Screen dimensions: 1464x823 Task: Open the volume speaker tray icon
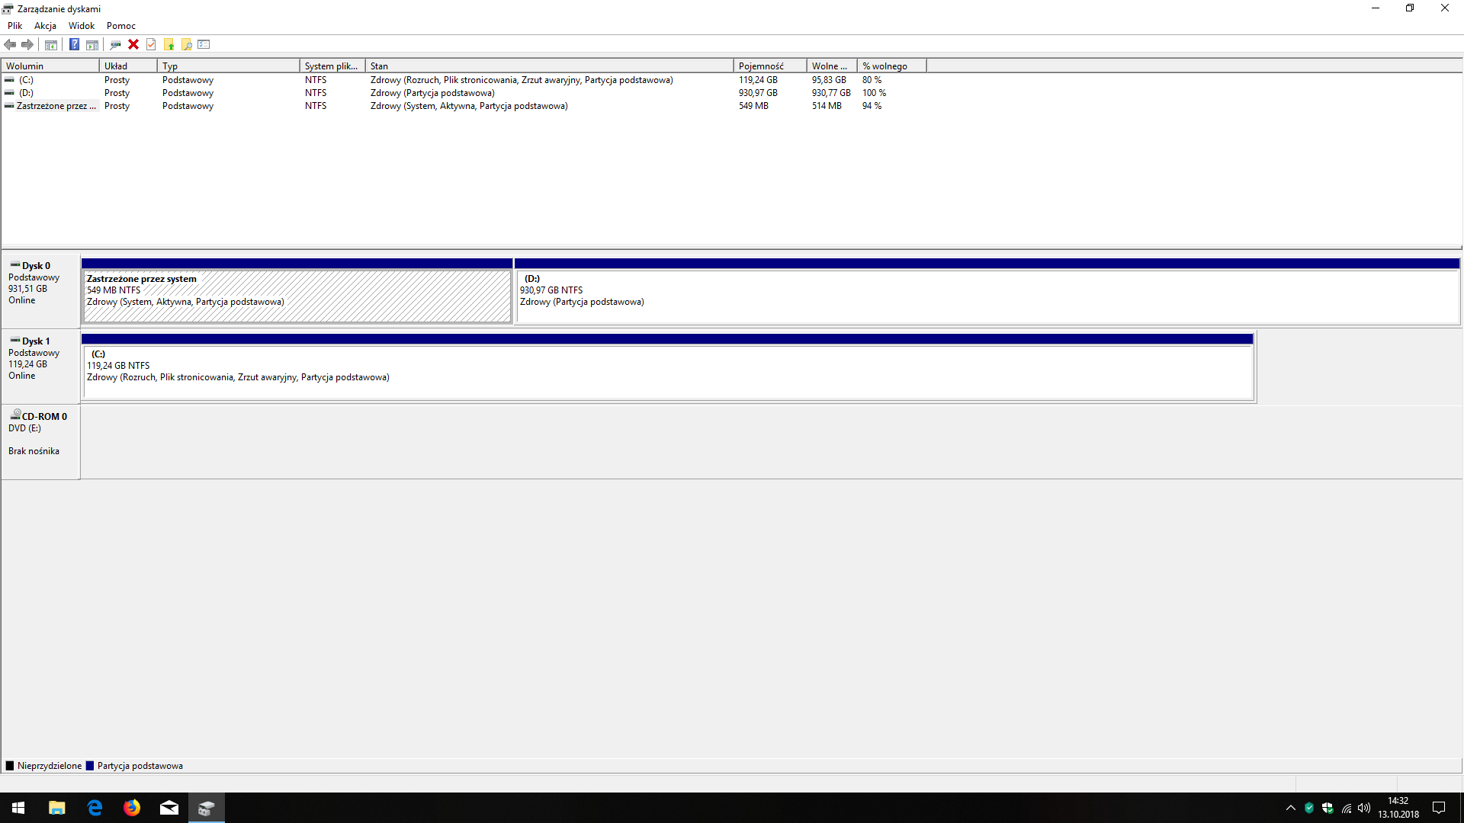pos(1364,808)
